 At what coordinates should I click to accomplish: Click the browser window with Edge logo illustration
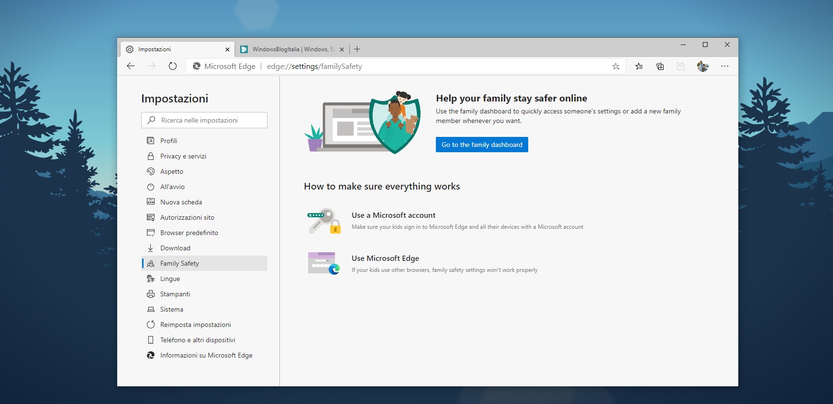(324, 263)
